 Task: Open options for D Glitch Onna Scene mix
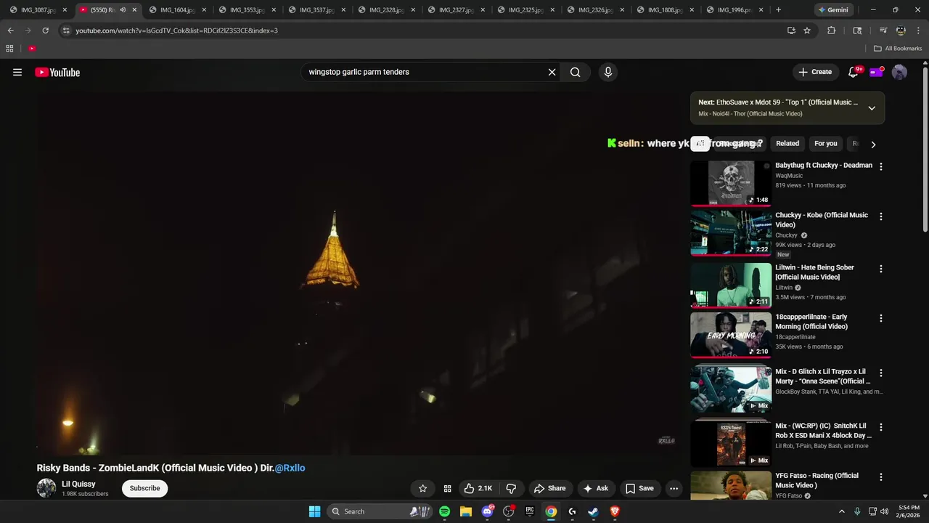[x=881, y=373]
